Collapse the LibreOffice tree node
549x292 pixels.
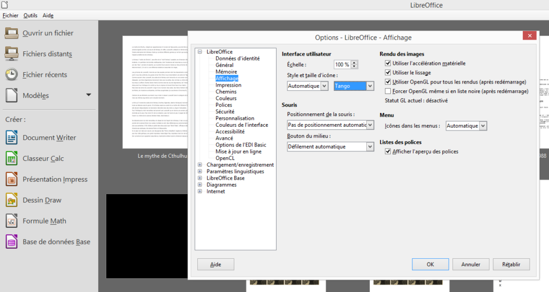(x=200, y=52)
